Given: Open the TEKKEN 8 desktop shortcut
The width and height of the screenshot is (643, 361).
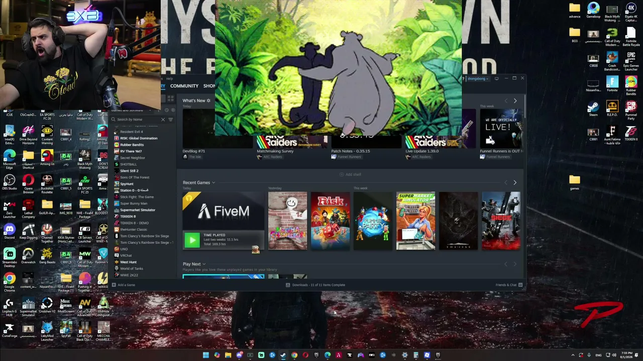Looking at the screenshot, I should click(x=631, y=133).
